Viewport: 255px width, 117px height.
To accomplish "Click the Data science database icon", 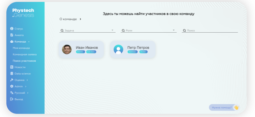I will click(11, 74).
